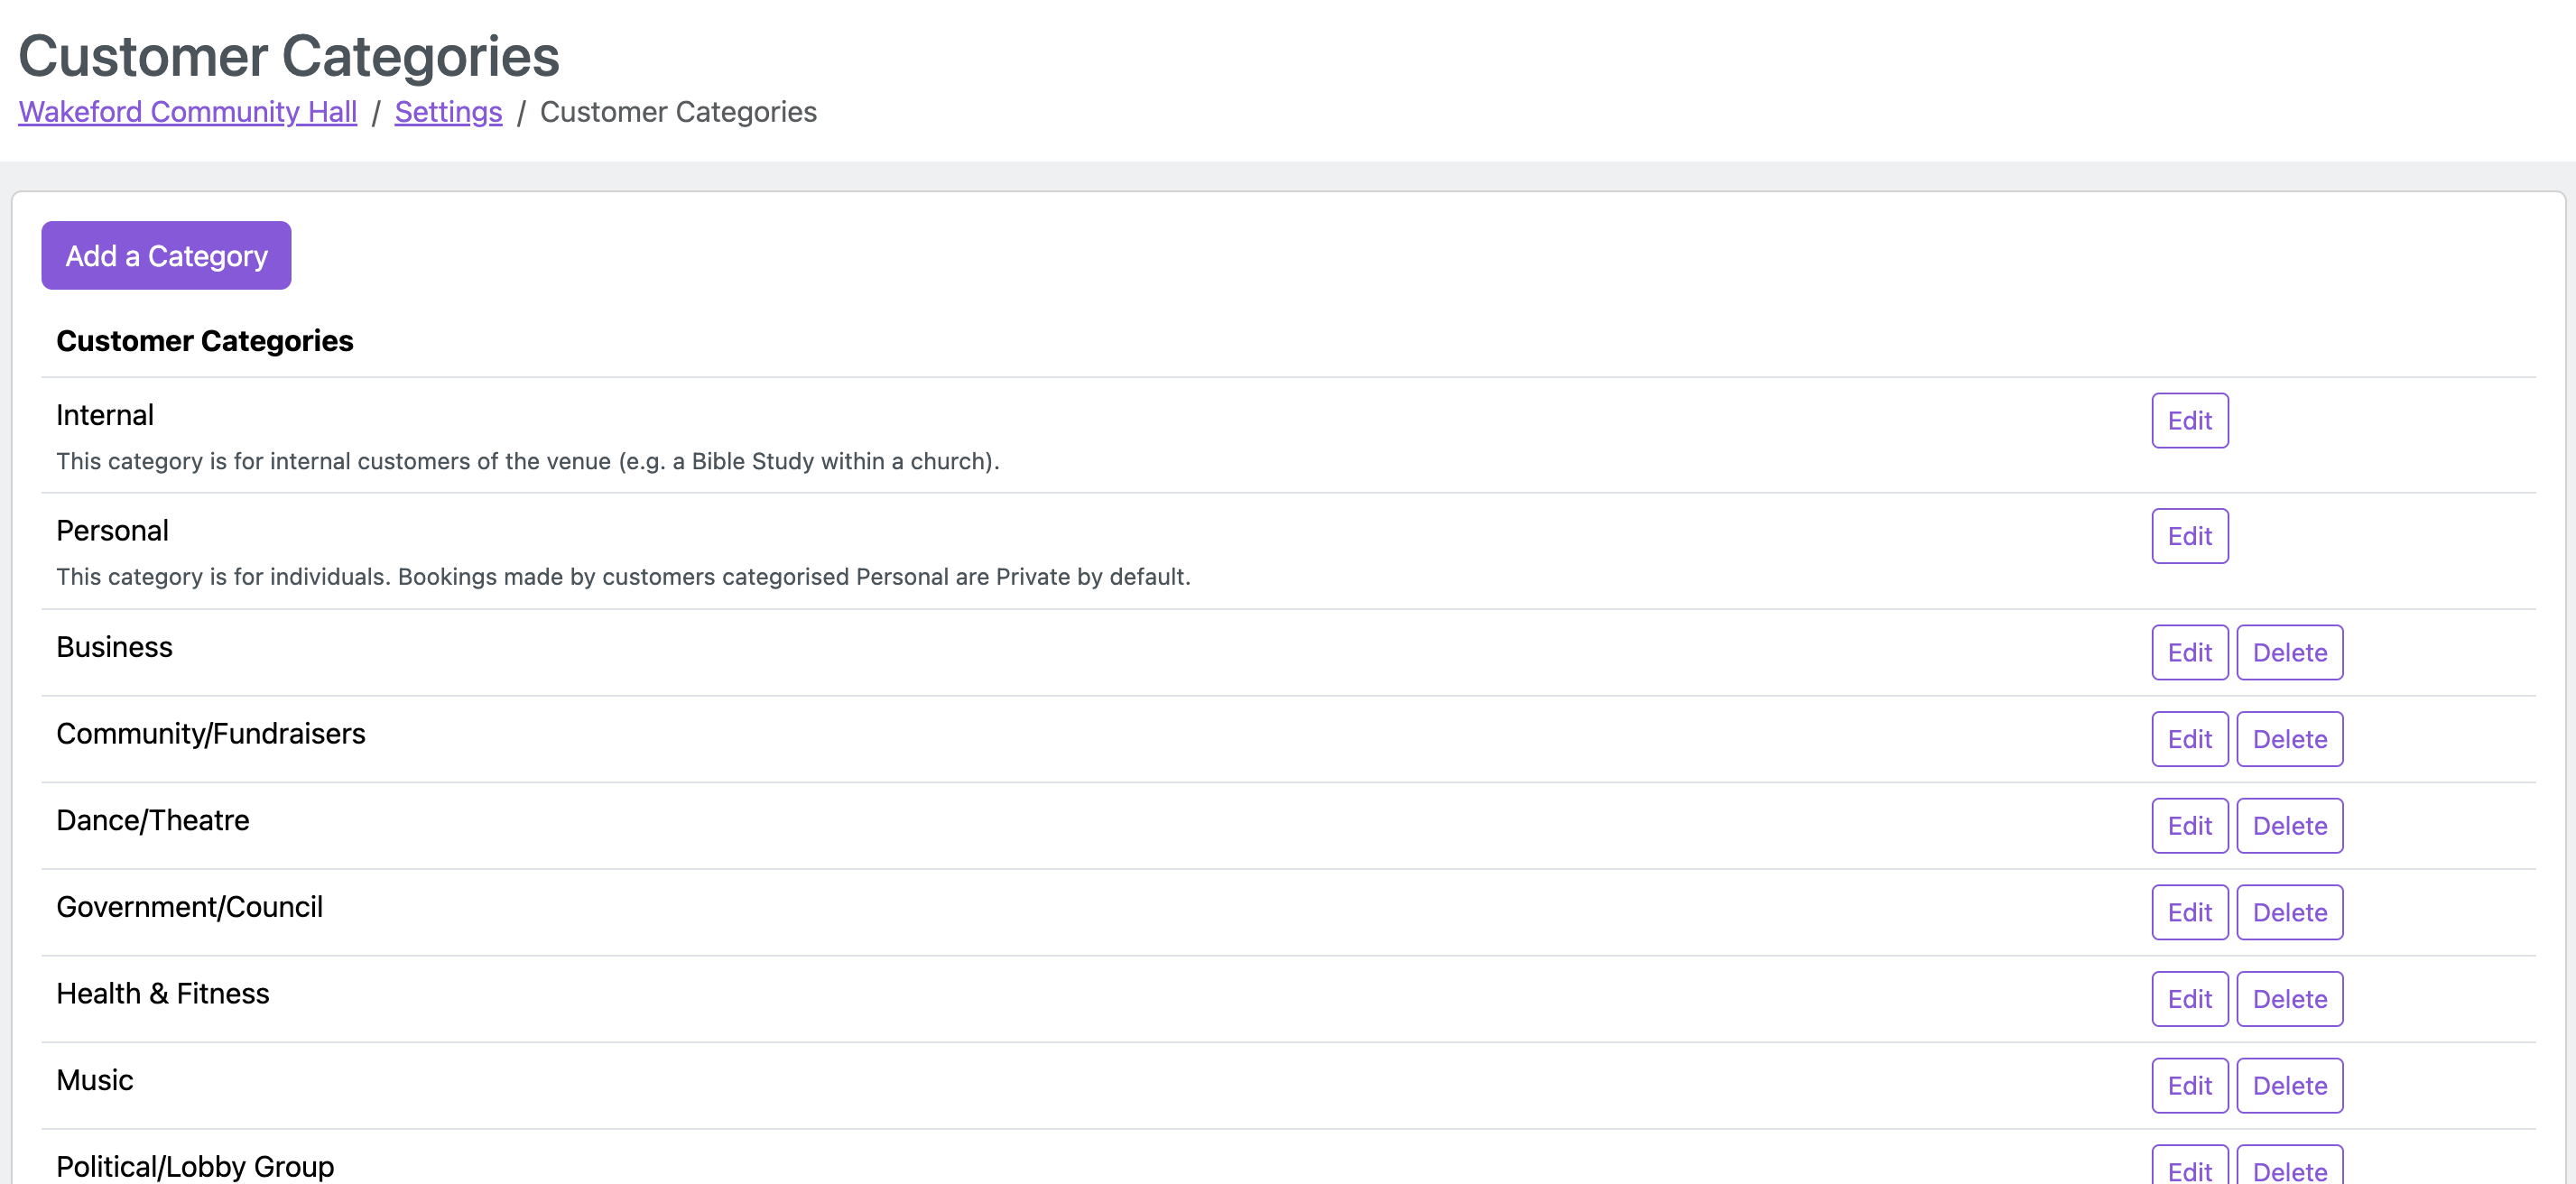
Task: Delete the Government/Council category
Action: pyautogui.click(x=2289, y=913)
